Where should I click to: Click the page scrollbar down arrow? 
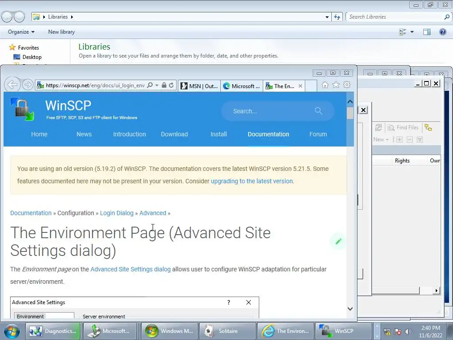tap(350, 309)
